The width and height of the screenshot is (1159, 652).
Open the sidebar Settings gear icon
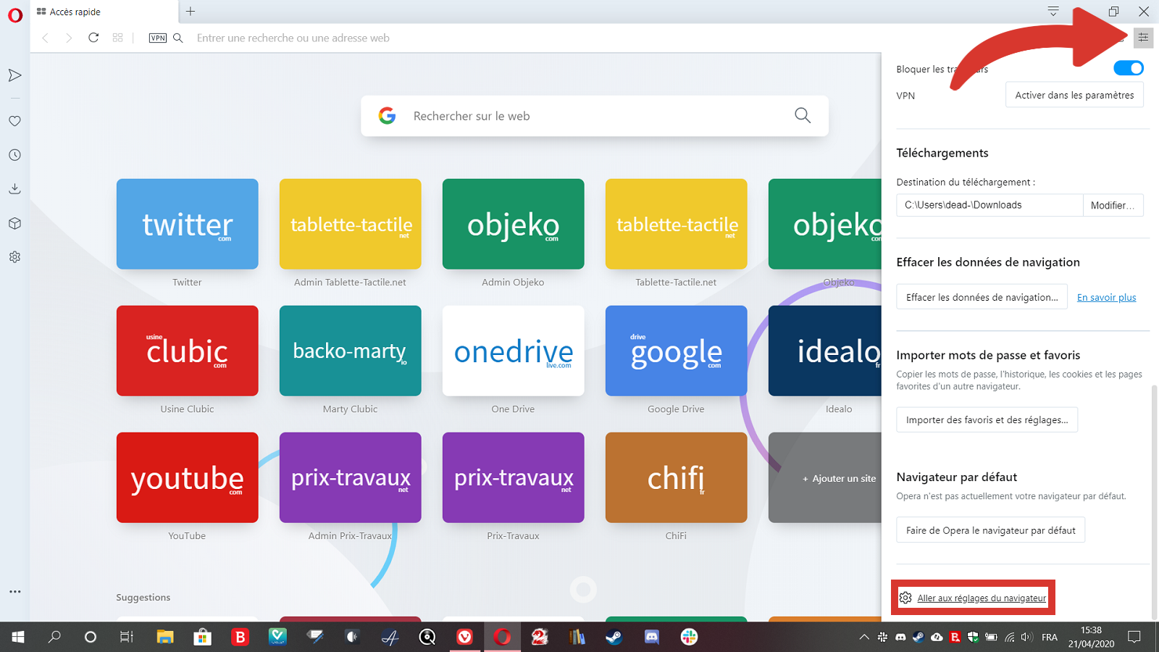click(x=14, y=257)
